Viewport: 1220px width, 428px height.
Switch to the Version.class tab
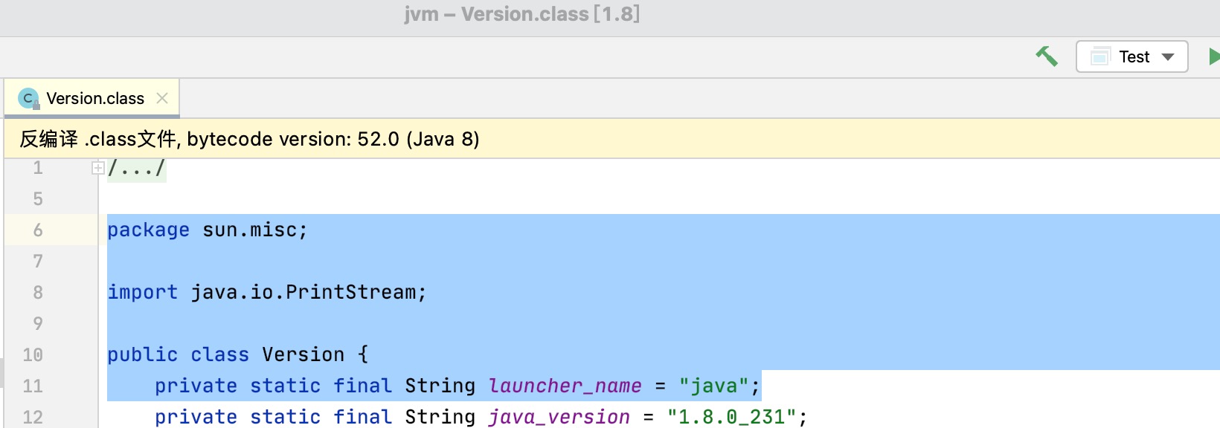[x=95, y=98]
